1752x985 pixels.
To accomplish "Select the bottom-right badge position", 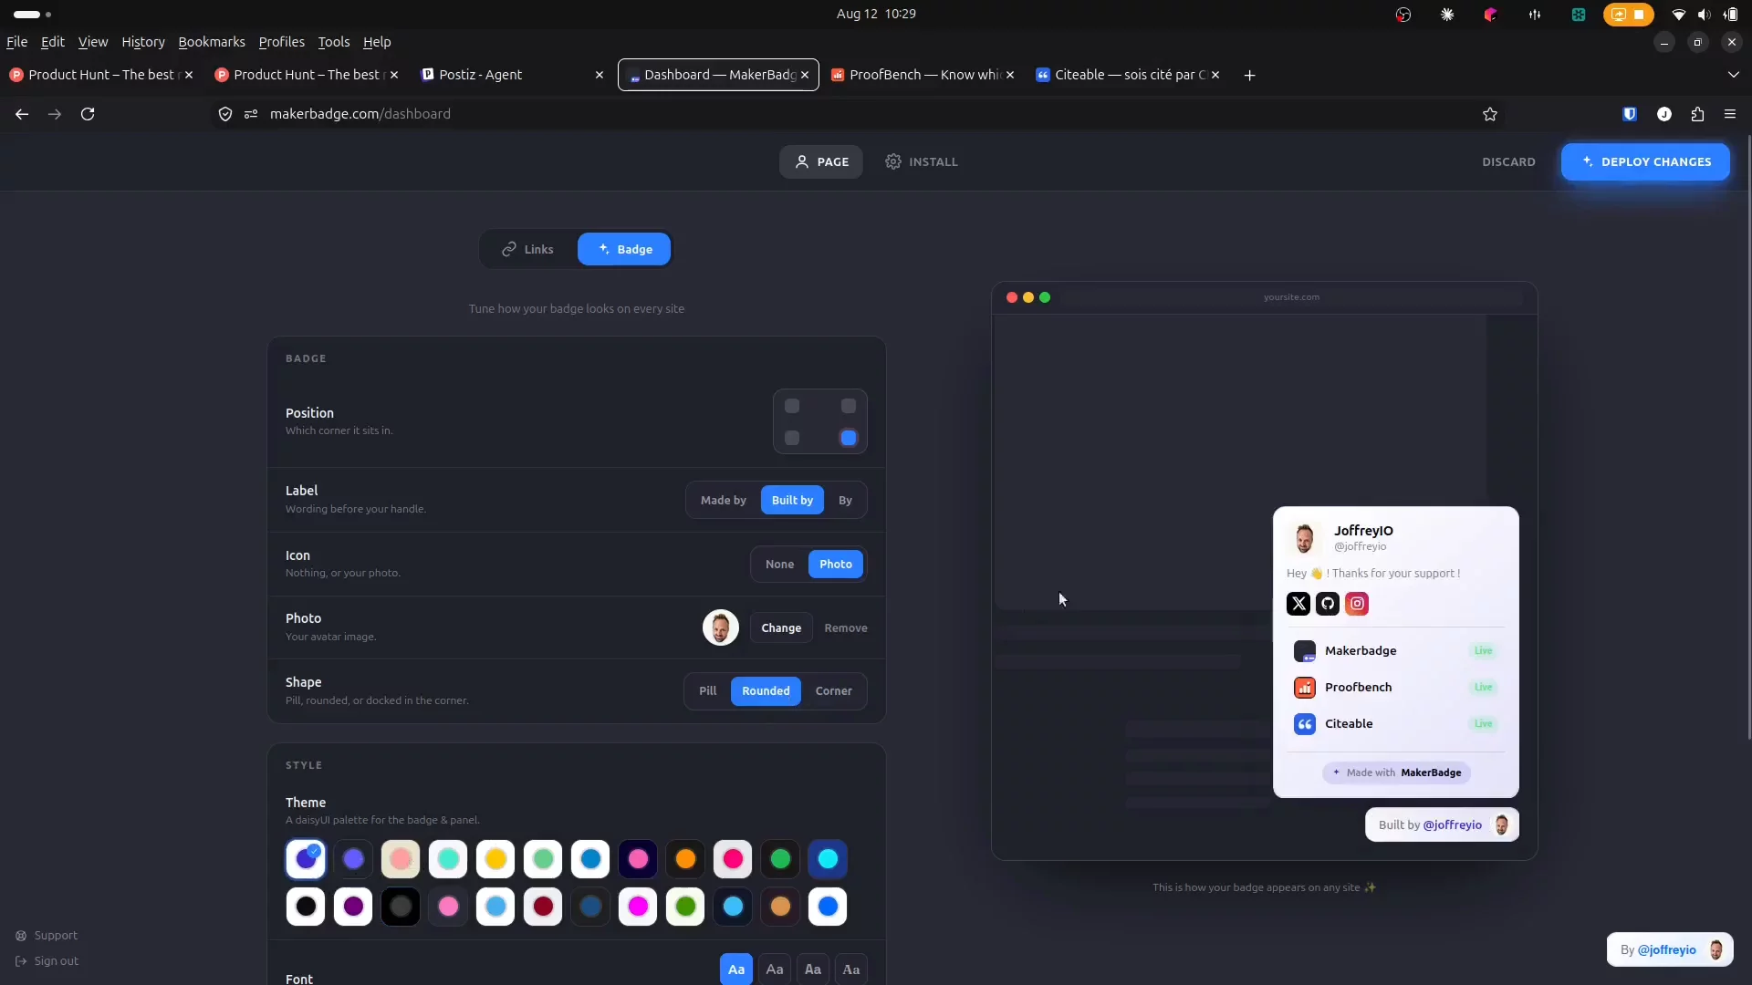I will 849,439.
